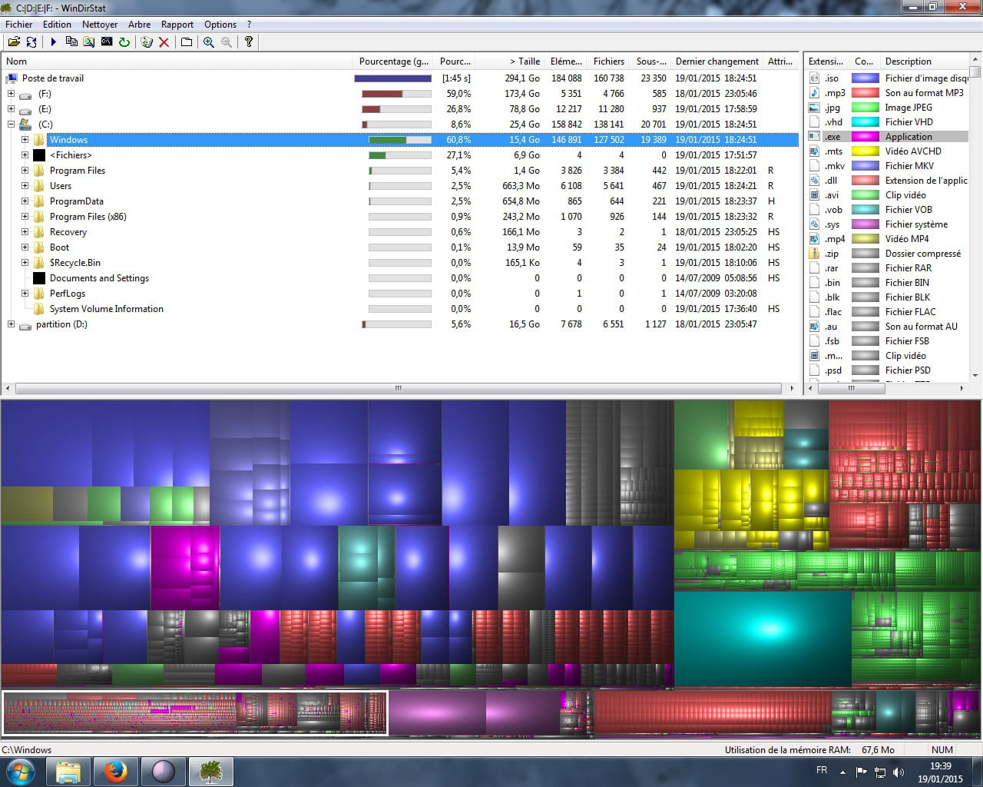Expand the ProgramData folder node
983x787 pixels.
click(x=25, y=201)
